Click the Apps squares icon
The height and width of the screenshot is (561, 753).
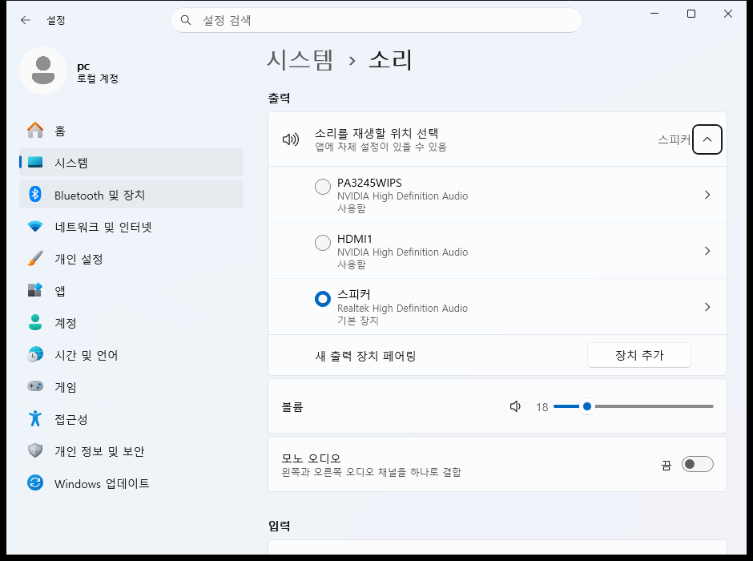[x=35, y=290]
